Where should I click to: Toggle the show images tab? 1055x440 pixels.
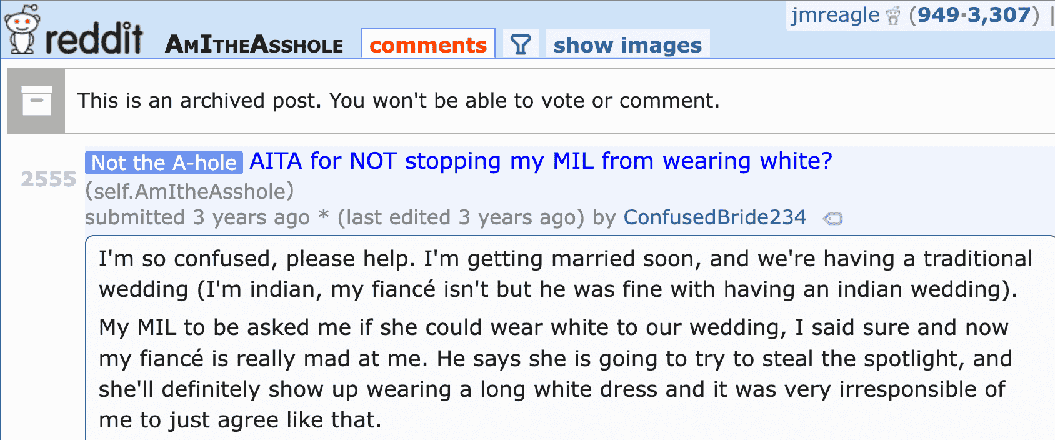627,45
